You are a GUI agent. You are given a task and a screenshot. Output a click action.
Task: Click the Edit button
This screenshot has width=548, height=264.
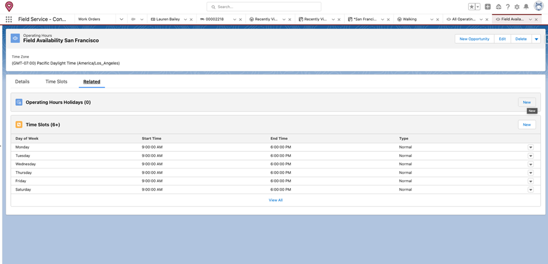502,39
